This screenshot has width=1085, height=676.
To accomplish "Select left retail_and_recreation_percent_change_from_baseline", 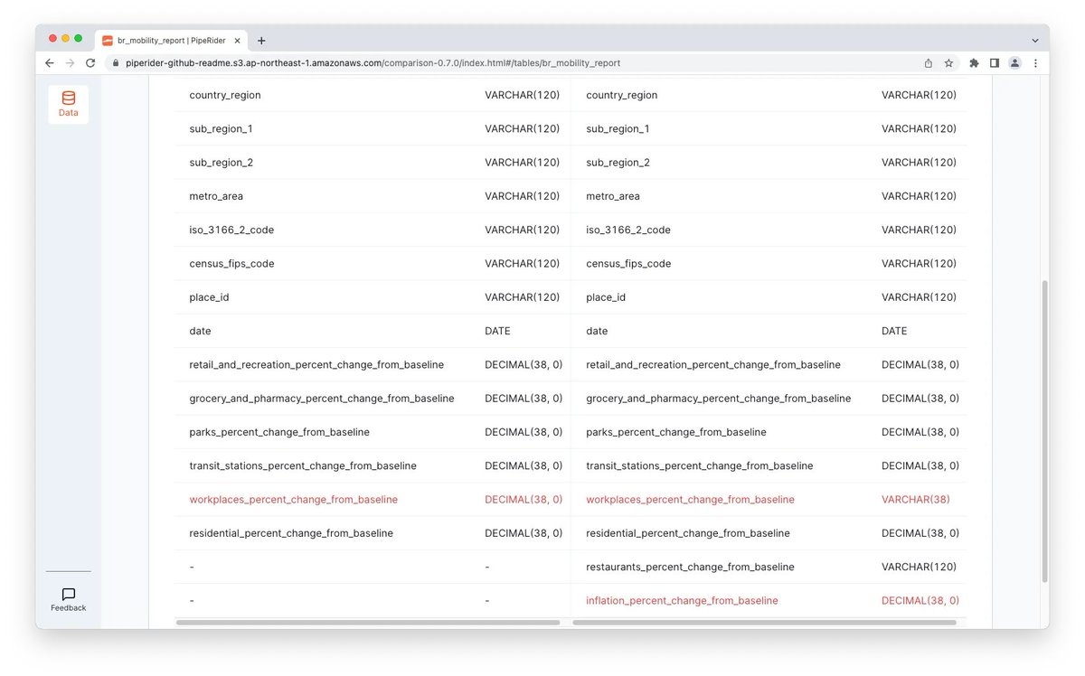I will [316, 365].
